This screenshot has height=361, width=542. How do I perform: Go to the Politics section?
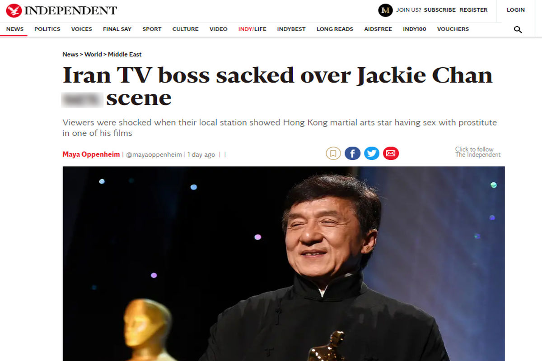pos(47,29)
